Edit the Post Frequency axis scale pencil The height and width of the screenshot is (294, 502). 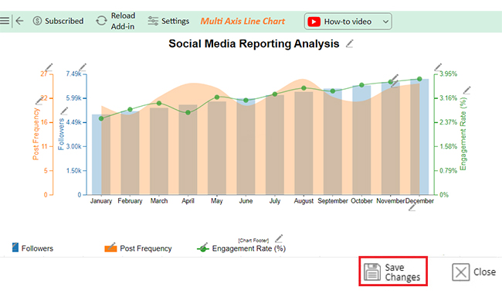pyautogui.click(x=49, y=67)
